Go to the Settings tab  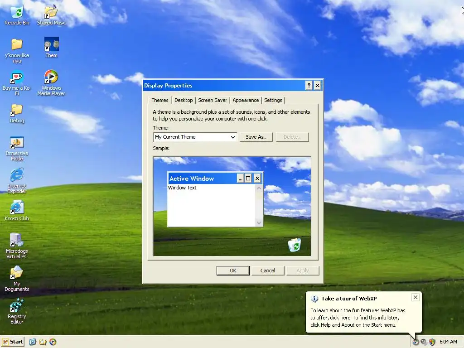point(273,100)
